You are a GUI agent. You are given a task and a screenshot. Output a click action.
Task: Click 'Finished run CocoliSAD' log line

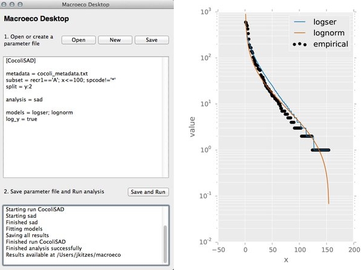click(36, 242)
